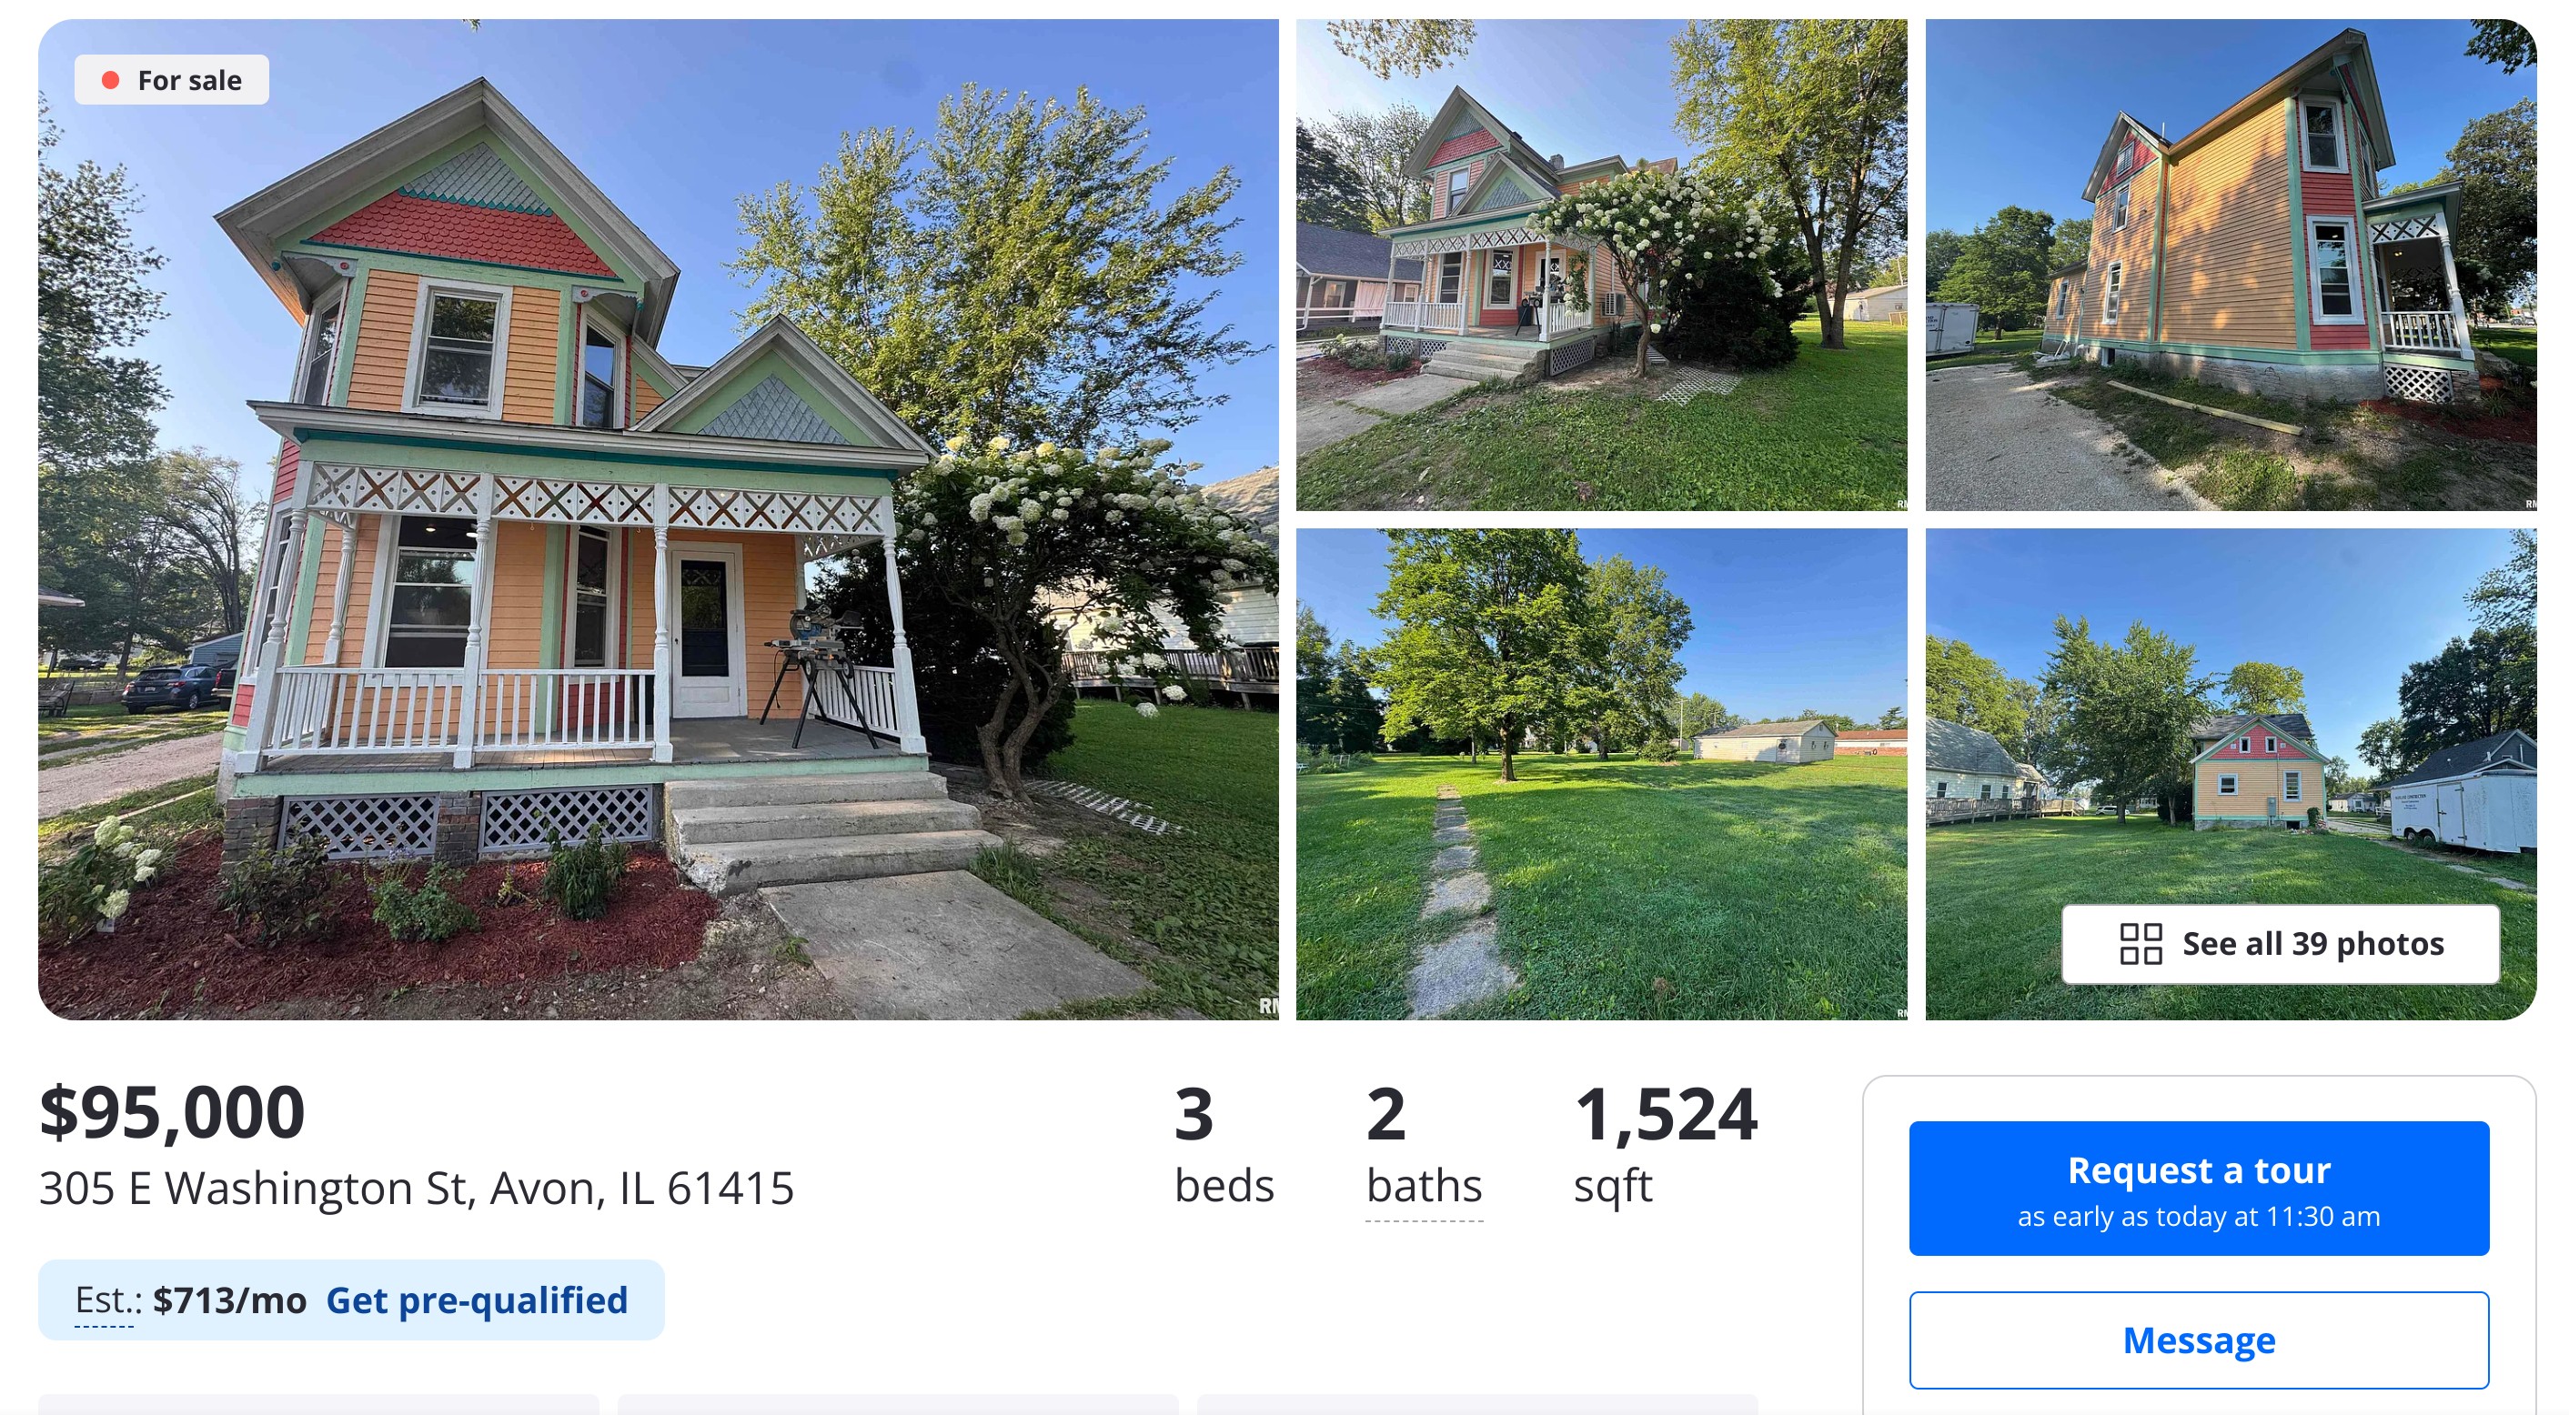Click the underlined baths label

[1423, 1186]
